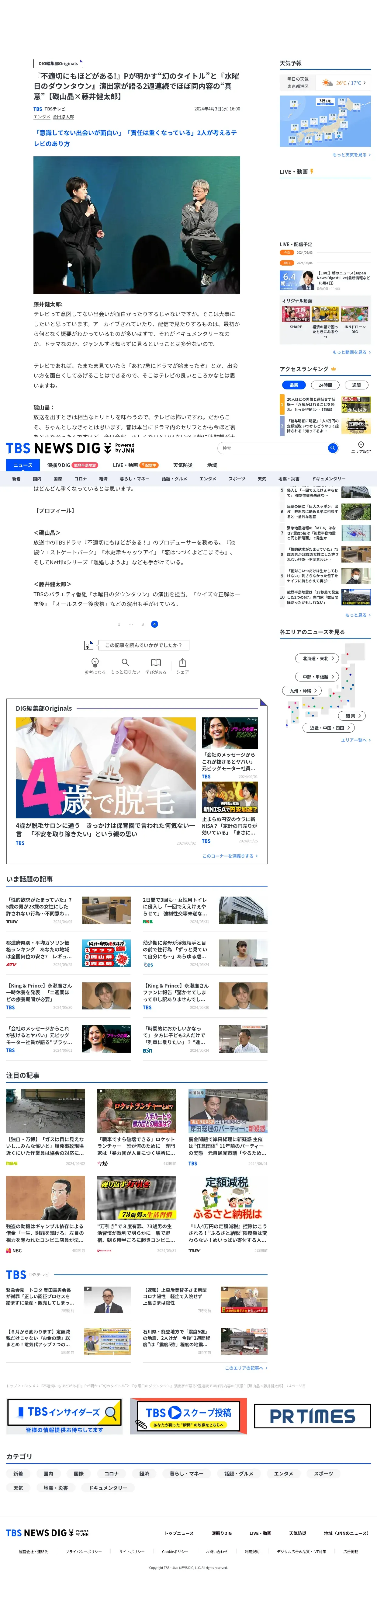Image resolution: width=377 pixels, height=1610 pixels.
Task: Open the LIVE・動画 main tab
Action: (x=135, y=465)
